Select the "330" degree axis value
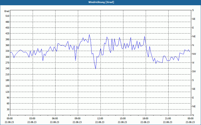The image size is (201, 125). [8, 51]
